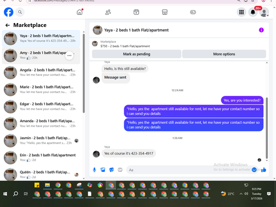Open Edgar conversation in list

(x=41, y=107)
